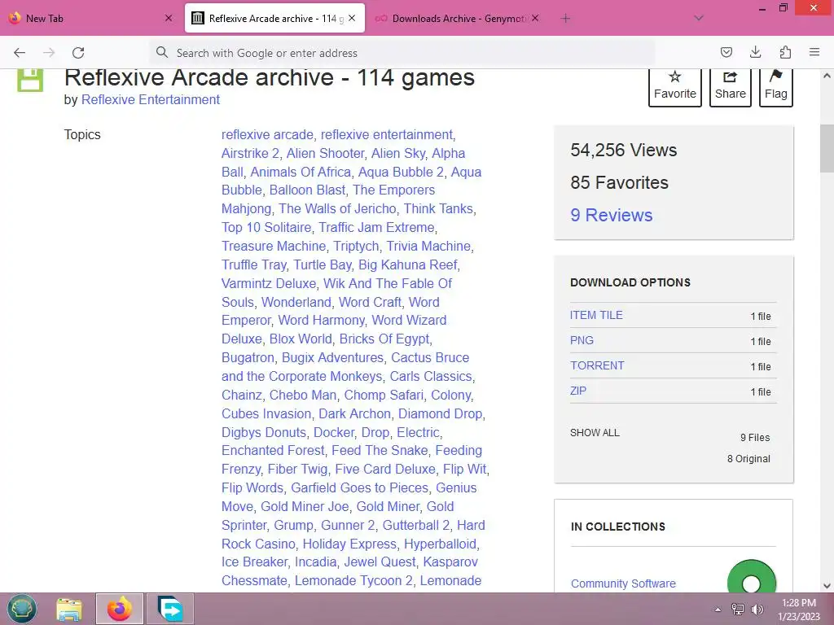The image size is (834, 625).
Task: Open the taskbar clock showing 1:28 PM
Action: click(x=799, y=609)
